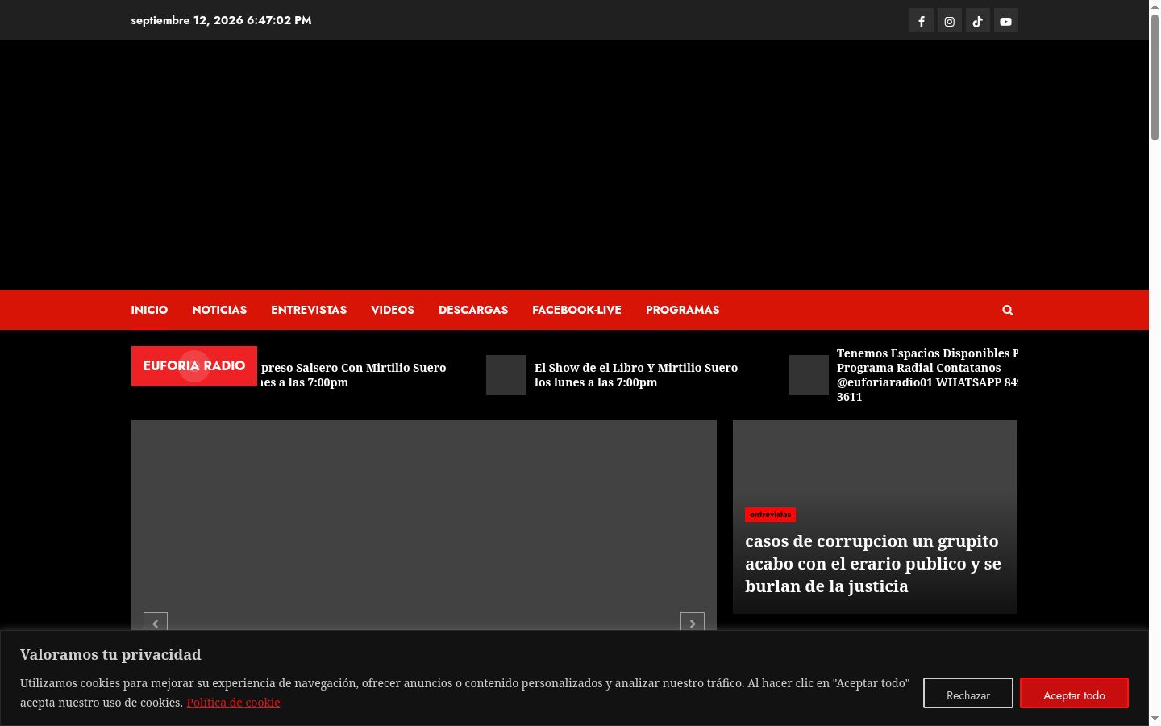Screen dimensions: 1161x726
Task: Click the page vertical scrollbar thumb
Action: click(x=1155, y=77)
